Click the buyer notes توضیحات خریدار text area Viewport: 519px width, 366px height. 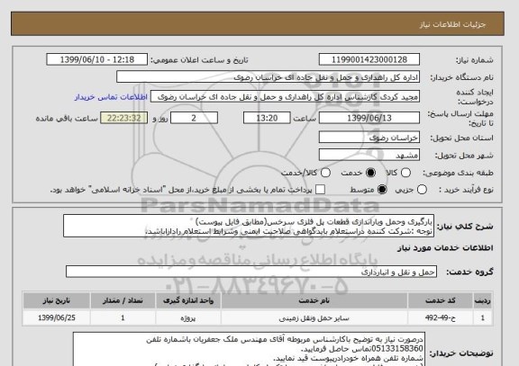click(x=249, y=350)
